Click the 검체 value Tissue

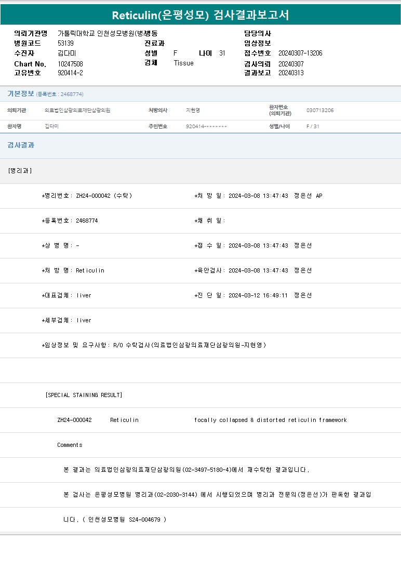(x=183, y=63)
